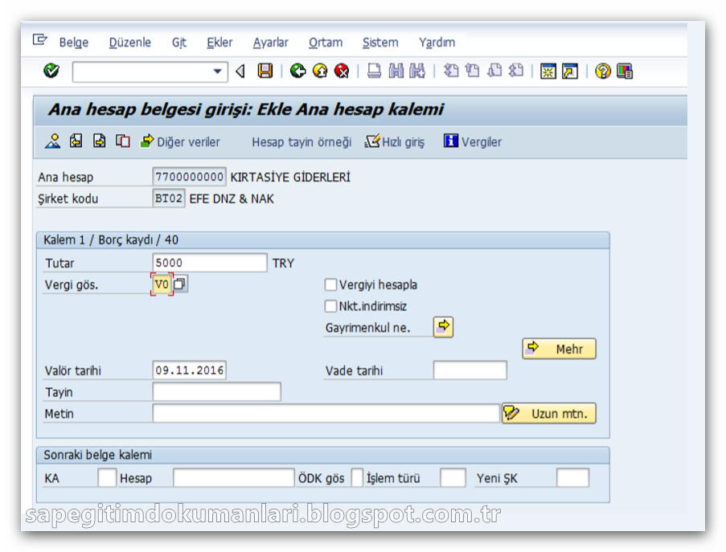This screenshot has width=726, height=552.
Task: Open the Belge menu
Action: pyautogui.click(x=72, y=43)
